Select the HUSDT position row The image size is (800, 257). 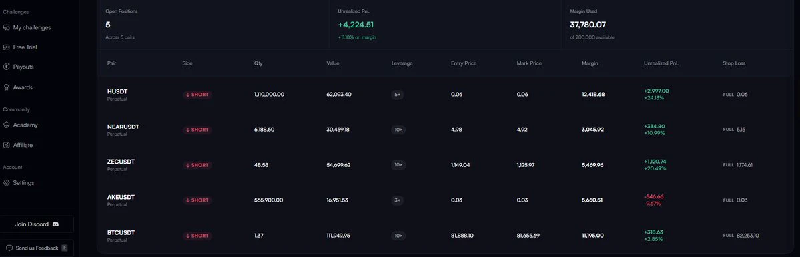click(x=446, y=94)
